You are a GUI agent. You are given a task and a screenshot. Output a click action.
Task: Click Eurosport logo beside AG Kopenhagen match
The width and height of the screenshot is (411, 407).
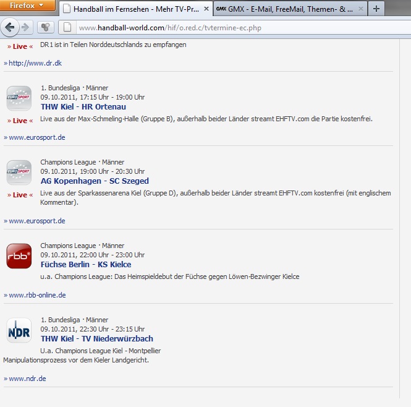click(19, 172)
